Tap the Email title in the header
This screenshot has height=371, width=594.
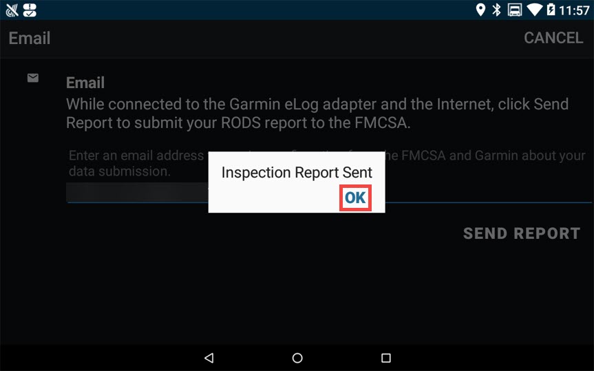30,38
